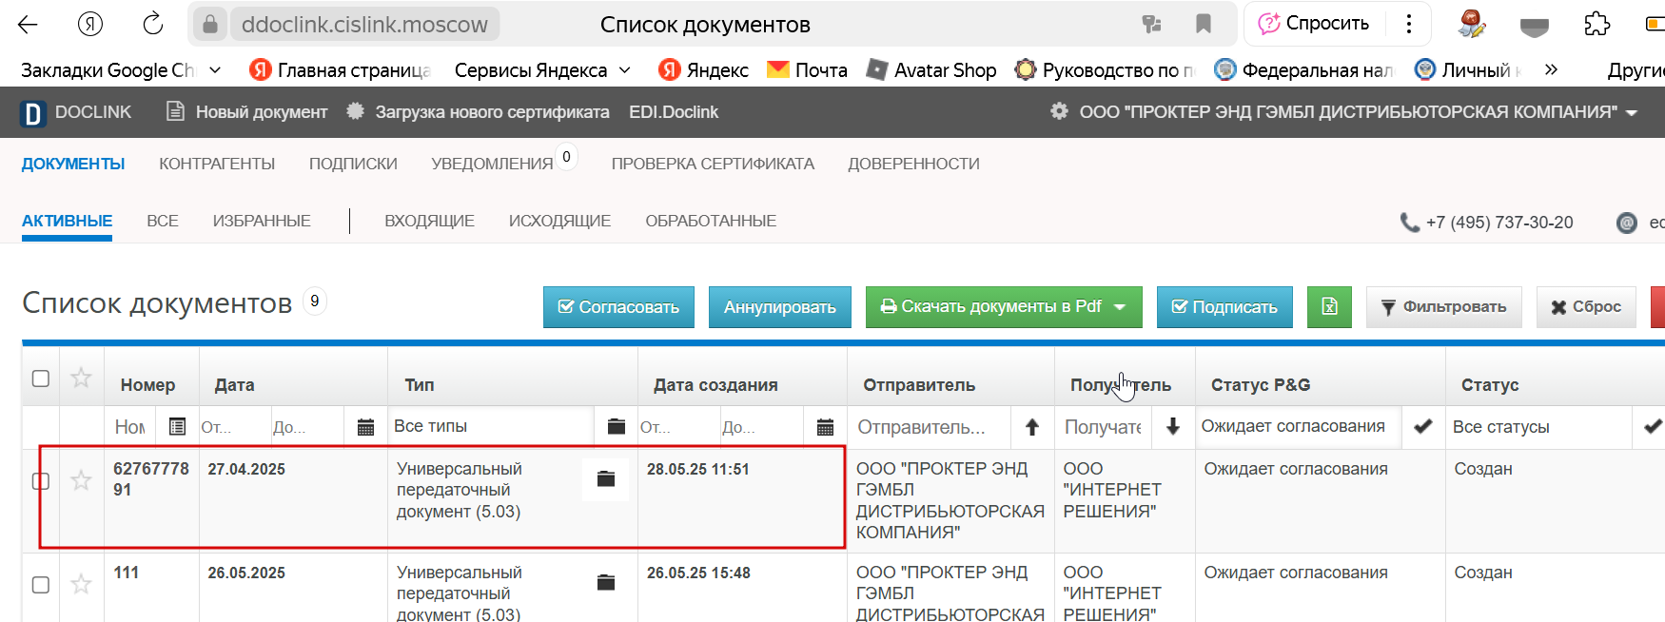Click the Ном number filter field
The height and width of the screenshot is (622, 1665).
tap(131, 427)
